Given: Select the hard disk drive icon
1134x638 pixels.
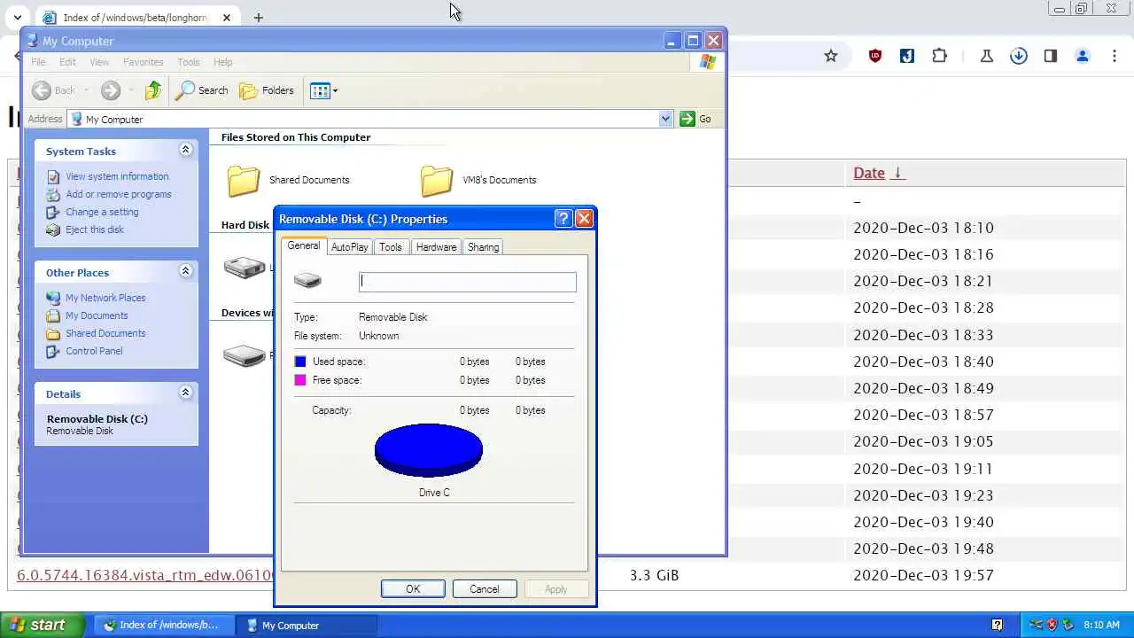Looking at the screenshot, I should click(245, 266).
